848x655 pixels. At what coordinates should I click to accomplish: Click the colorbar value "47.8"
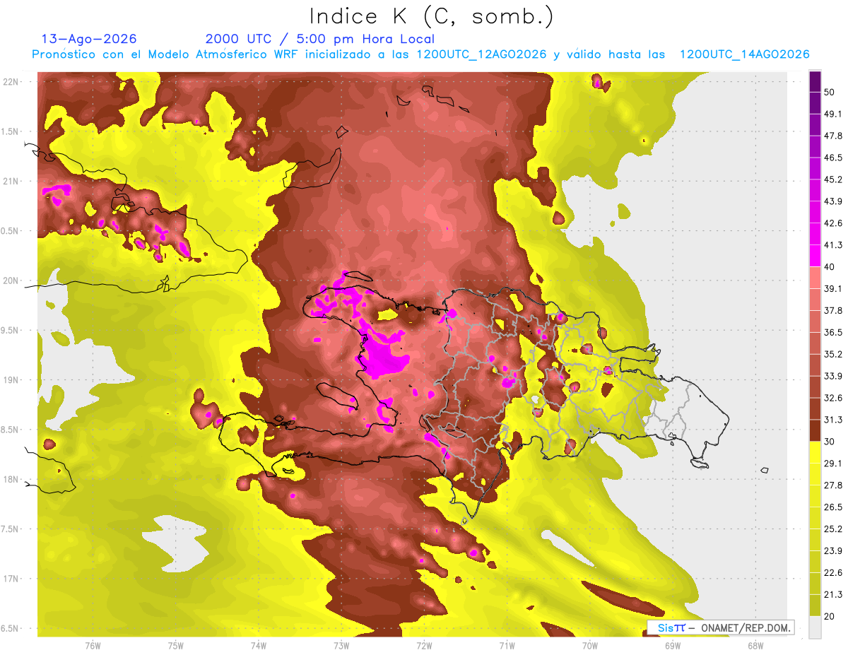click(833, 136)
